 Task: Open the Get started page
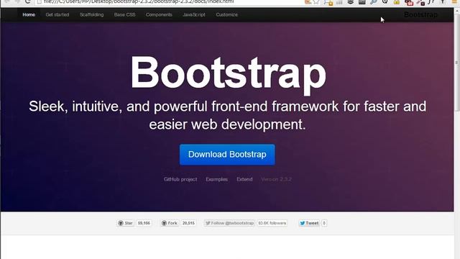pos(57,14)
